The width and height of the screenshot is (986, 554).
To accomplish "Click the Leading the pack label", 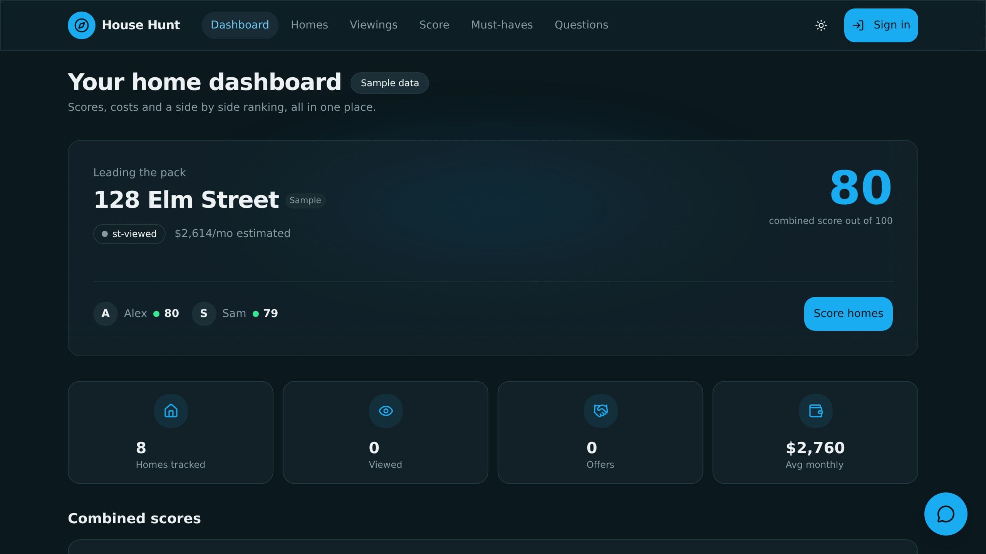I will click(139, 172).
